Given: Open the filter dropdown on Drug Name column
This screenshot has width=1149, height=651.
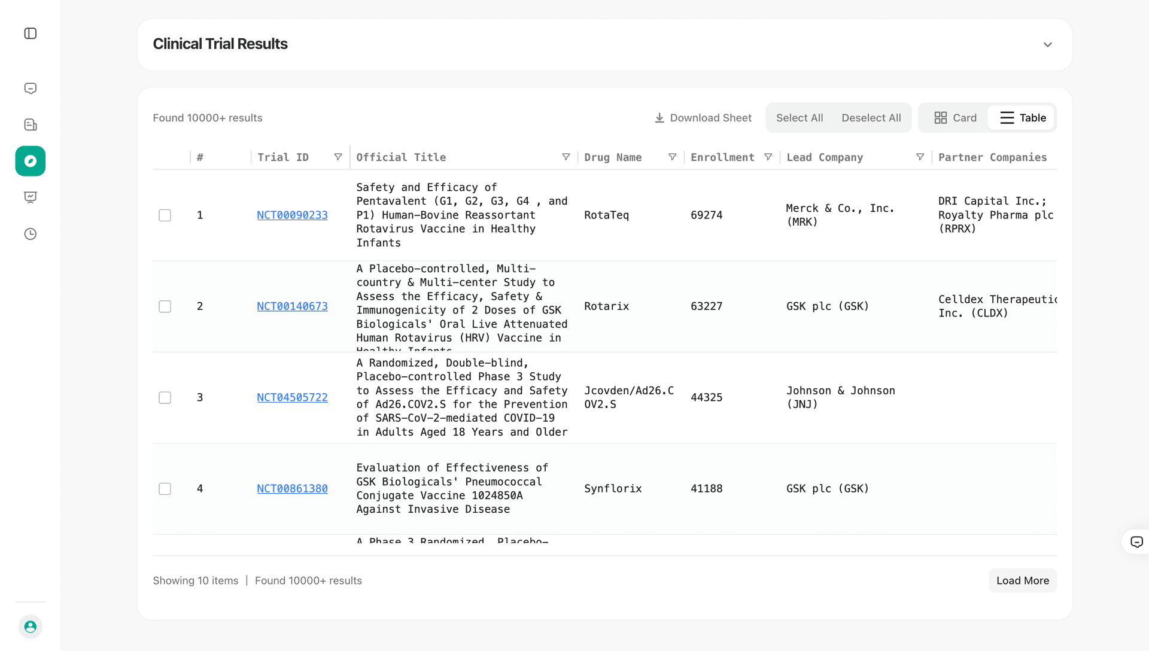Looking at the screenshot, I should tap(672, 157).
